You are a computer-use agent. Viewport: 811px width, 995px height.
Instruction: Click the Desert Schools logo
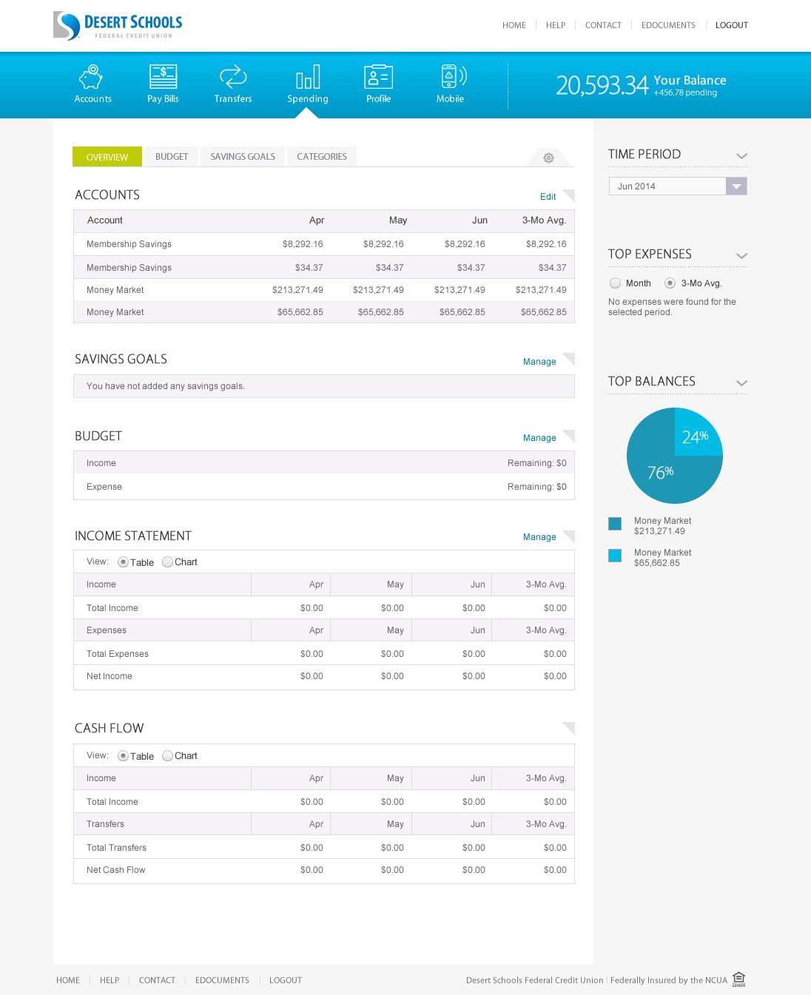coord(118,26)
